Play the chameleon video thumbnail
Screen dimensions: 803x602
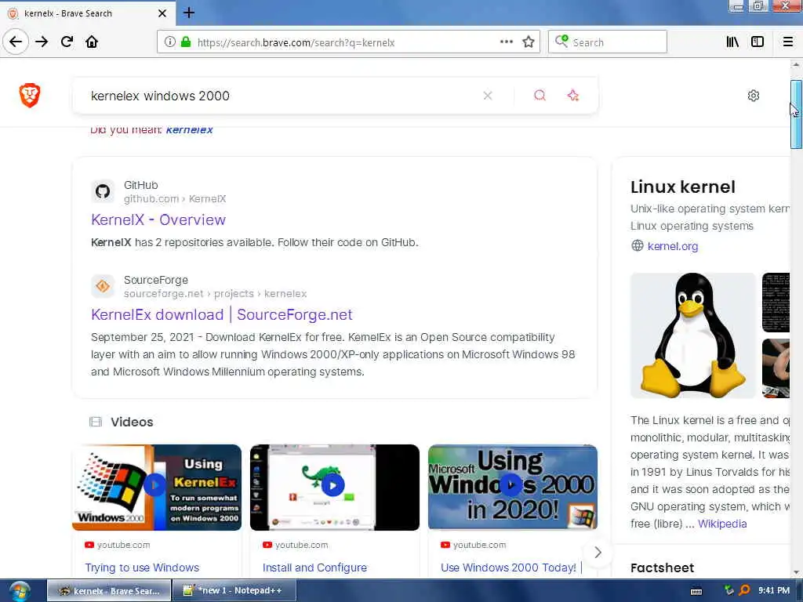click(x=334, y=487)
